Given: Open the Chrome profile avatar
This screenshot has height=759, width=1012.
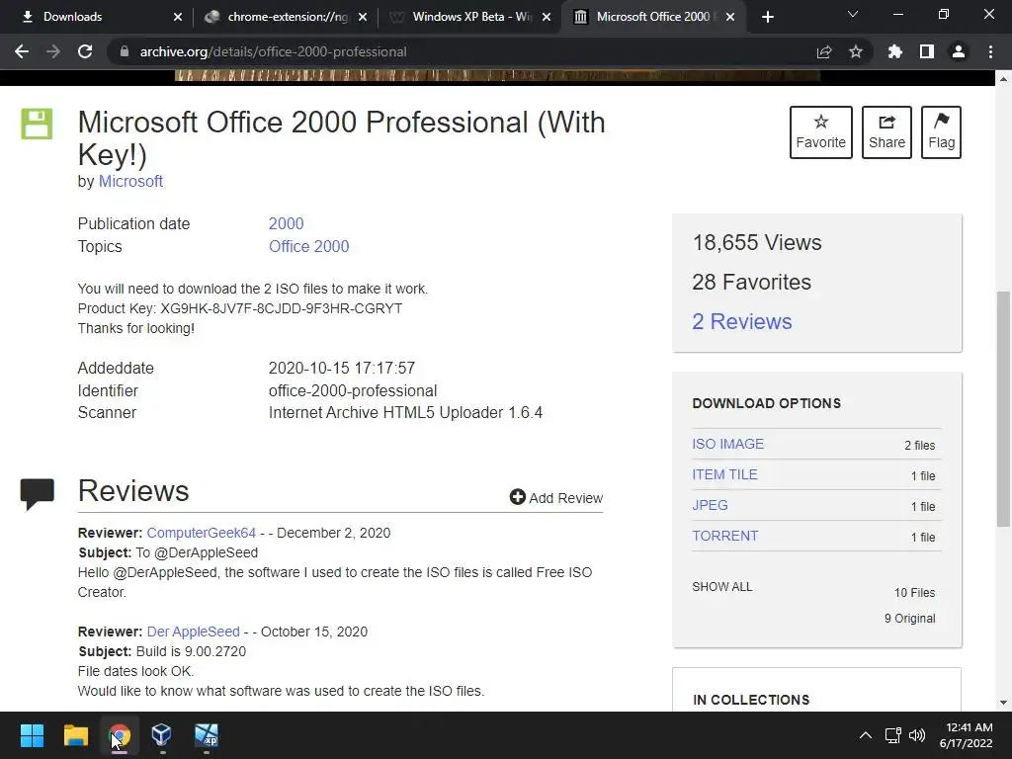Looking at the screenshot, I should pyautogui.click(x=959, y=51).
